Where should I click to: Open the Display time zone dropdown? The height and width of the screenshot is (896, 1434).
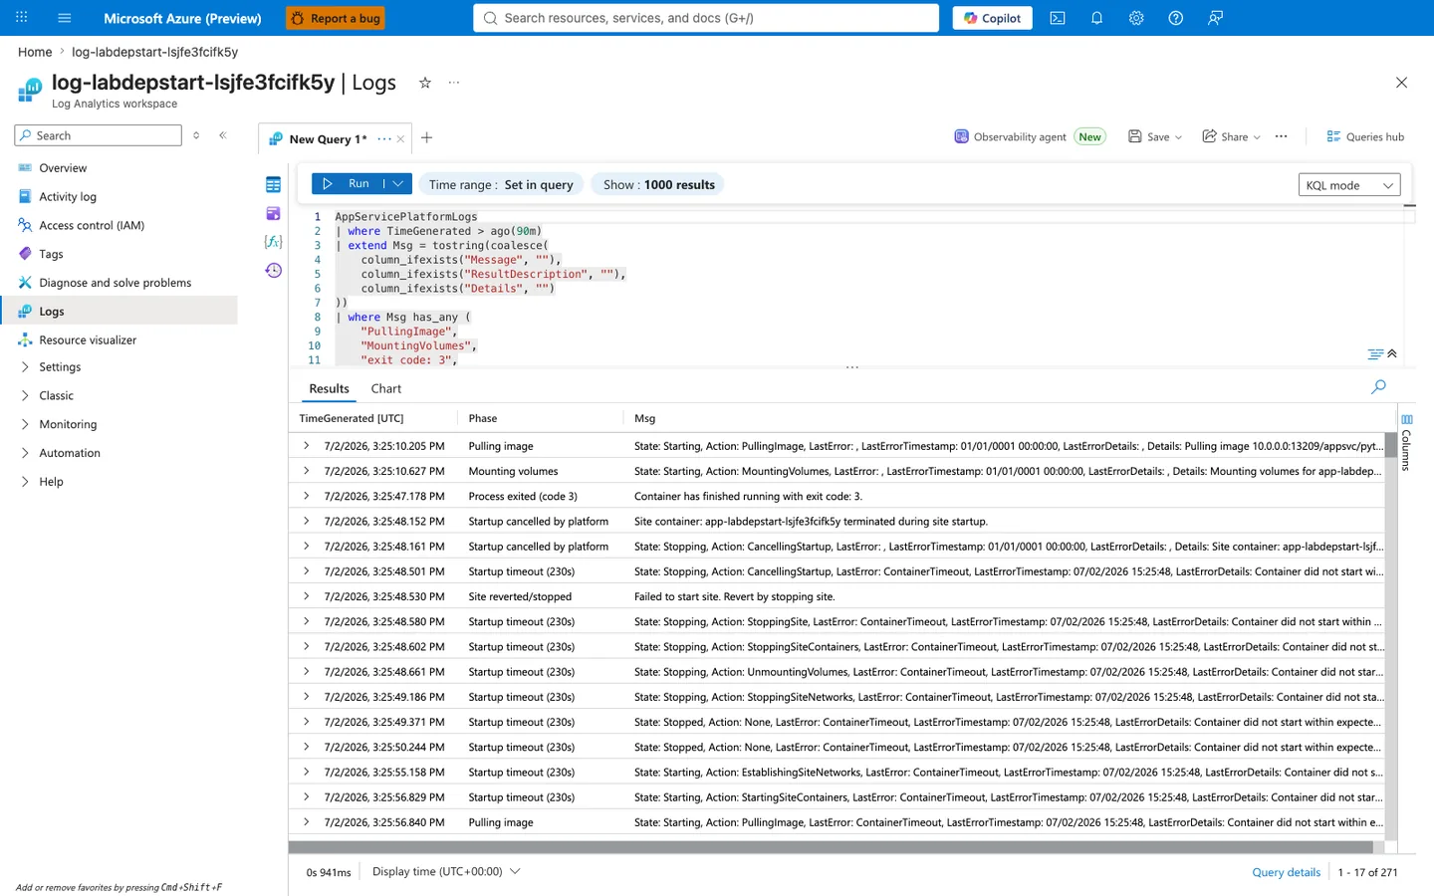pos(446,871)
